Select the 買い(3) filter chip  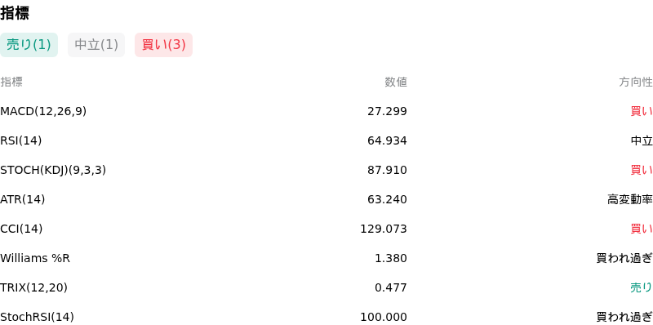[x=164, y=45]
